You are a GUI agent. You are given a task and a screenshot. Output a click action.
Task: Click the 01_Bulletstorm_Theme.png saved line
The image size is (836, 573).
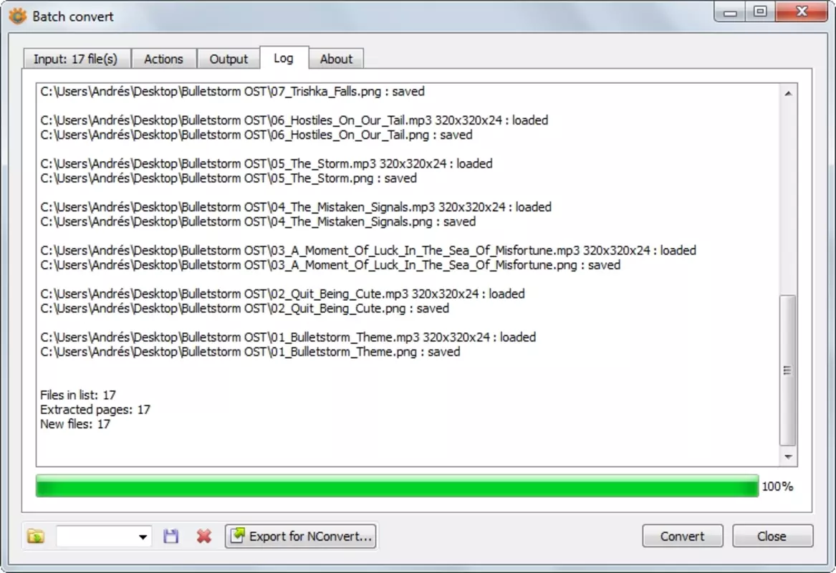point(250,352)
